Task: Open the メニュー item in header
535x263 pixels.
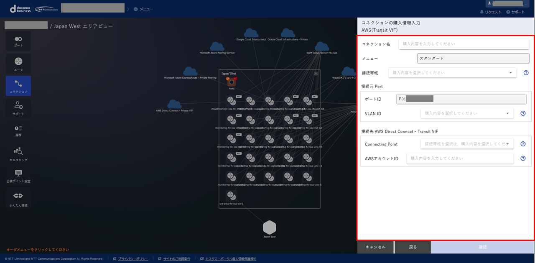Action: [143, 9]
